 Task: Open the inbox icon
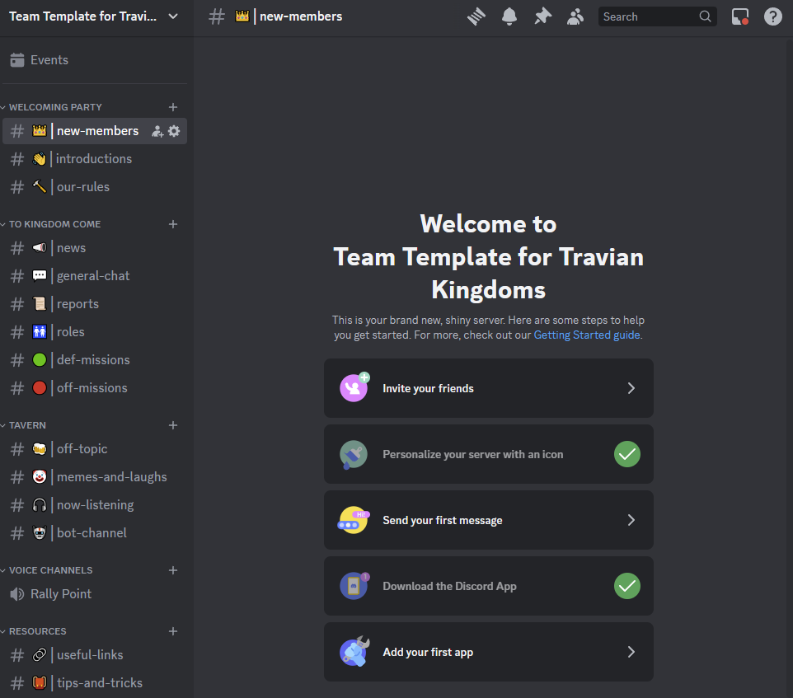pyautogui.click(x=740, y=16)
